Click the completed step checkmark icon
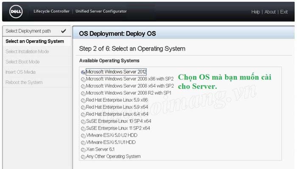Screen dimensions: 297x169 point(64,31)
